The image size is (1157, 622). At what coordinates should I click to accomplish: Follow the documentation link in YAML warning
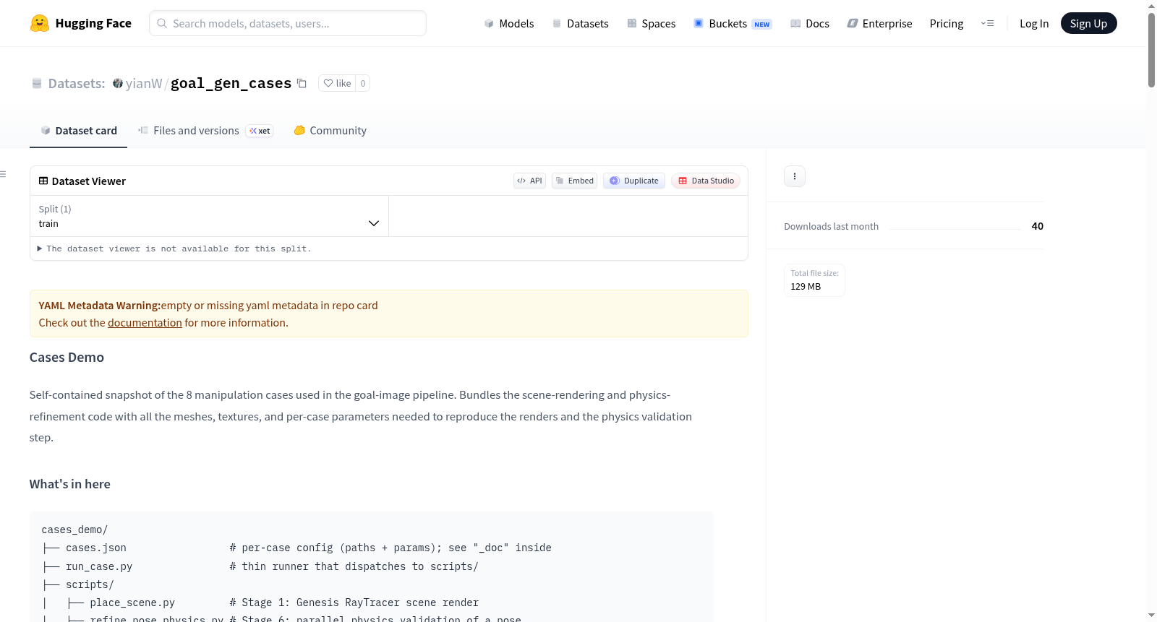[145, 323]
